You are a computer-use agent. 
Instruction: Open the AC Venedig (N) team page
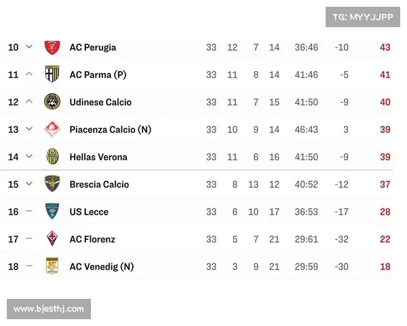102,267
